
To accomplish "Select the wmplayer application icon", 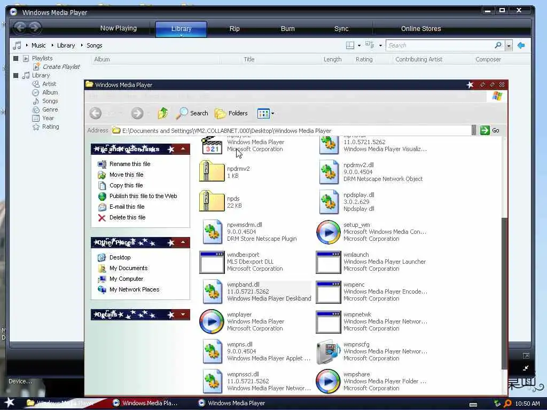I will (212, 321).
